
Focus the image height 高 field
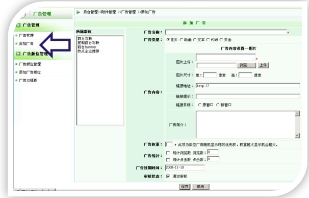coord(245,75)
